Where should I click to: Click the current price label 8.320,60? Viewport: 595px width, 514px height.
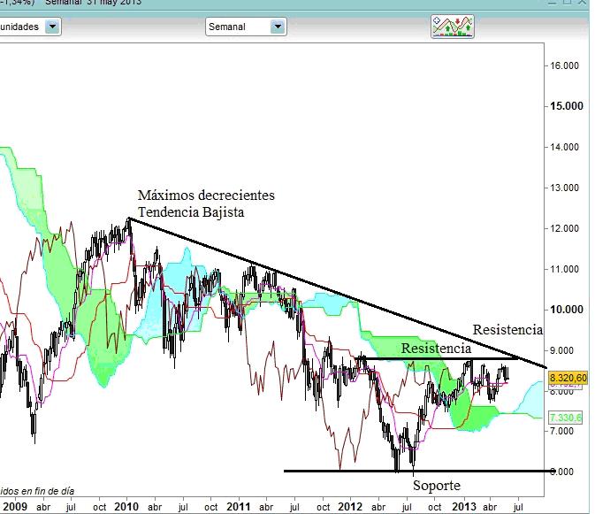(568, 378)
